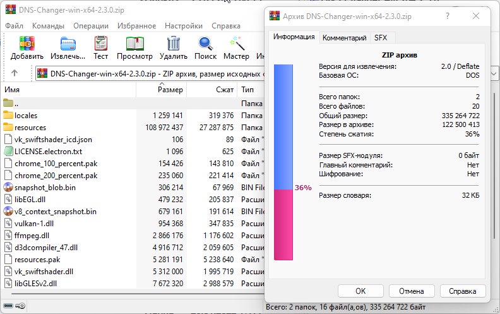Click the packed value 27 287 875
The width and height of the screenshot is (500, 314).
tap(217, 128)
